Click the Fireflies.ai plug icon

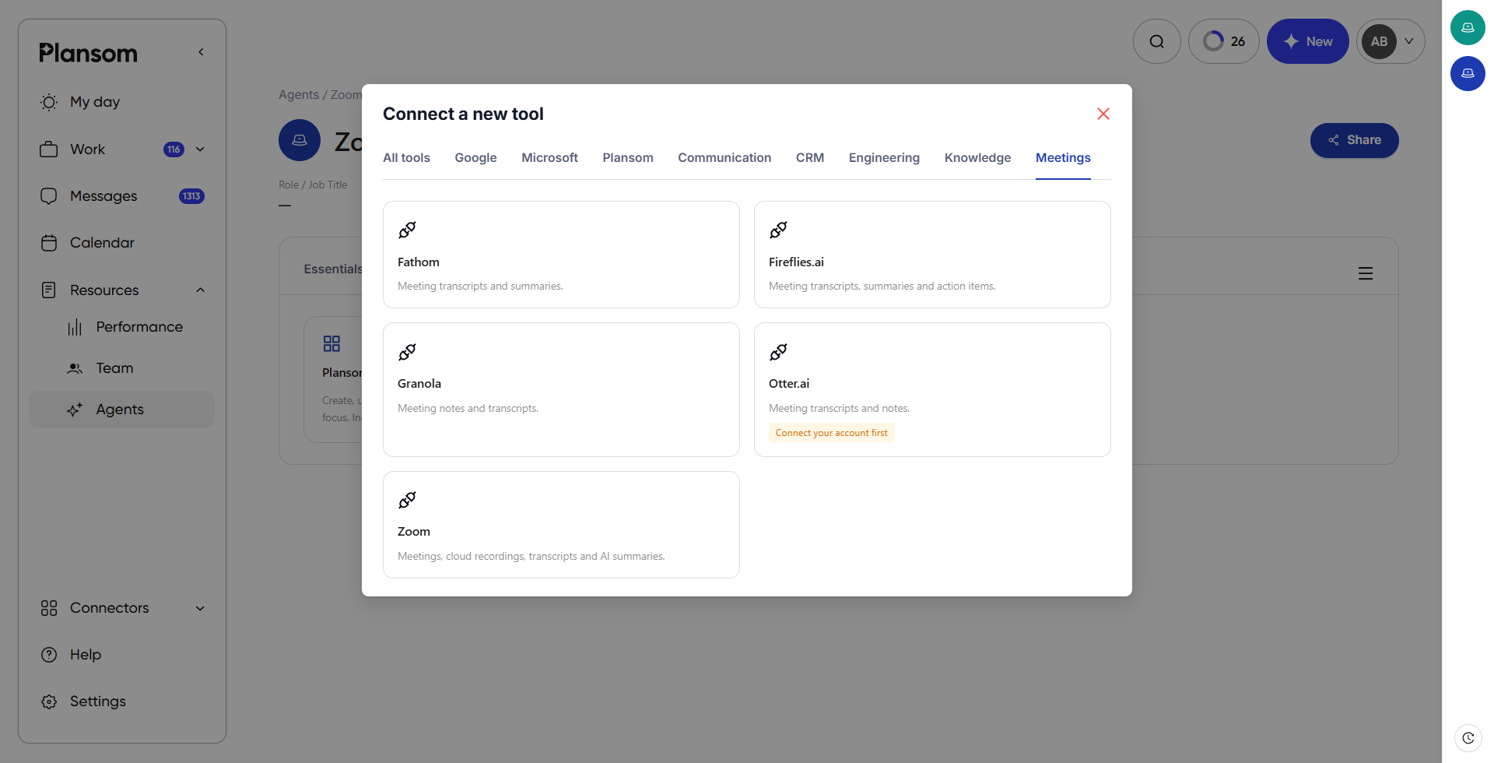click(778, 230)
